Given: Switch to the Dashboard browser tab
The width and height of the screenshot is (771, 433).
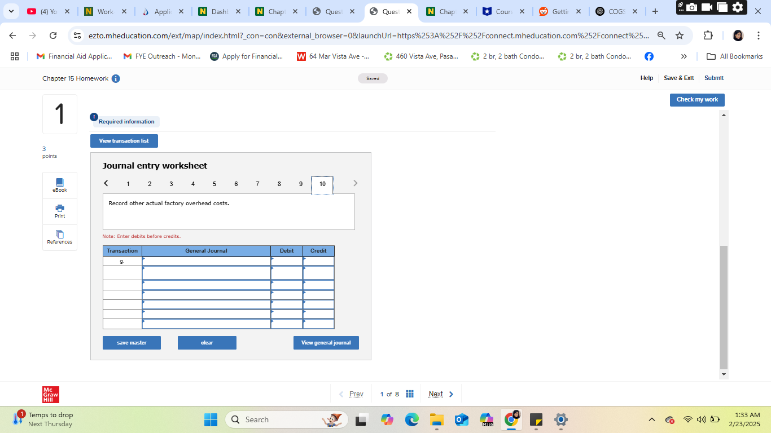Looking at the screenshot, I should [x=220, y=11].
